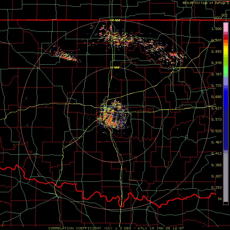
Task: Click the 0.893 scale value
Action: 216,51
